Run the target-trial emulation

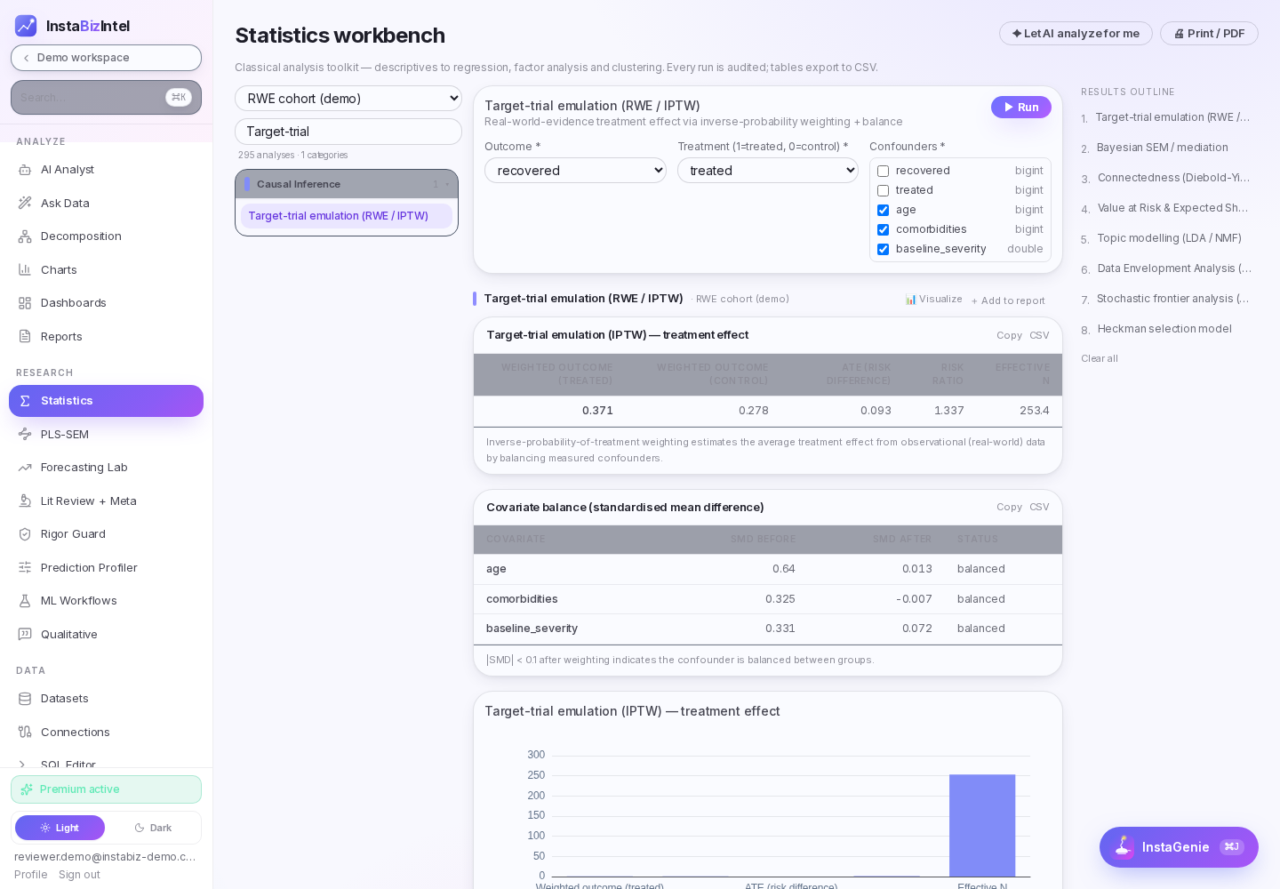pos(1021,107)
